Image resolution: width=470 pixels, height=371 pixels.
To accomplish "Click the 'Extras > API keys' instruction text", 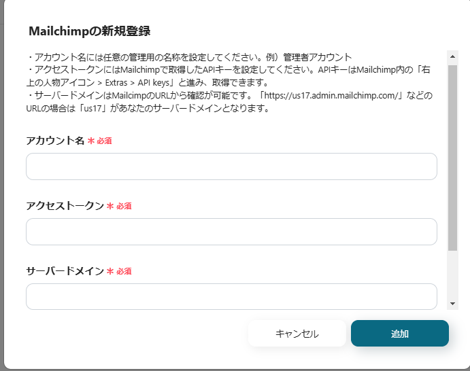I will (x=137, y=83).
